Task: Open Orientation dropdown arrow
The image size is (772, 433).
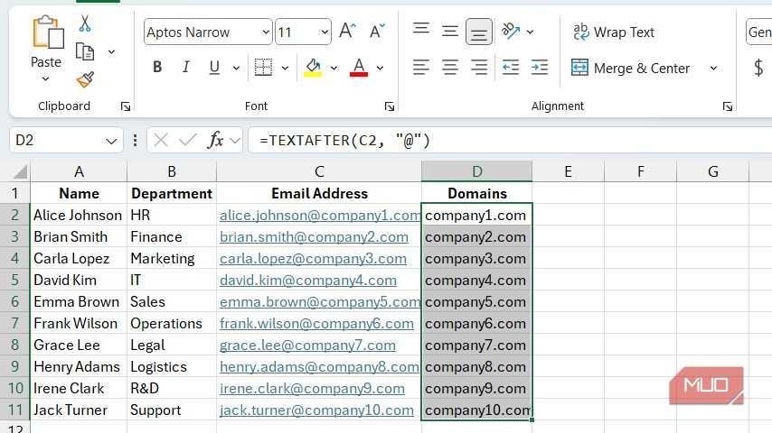Action: pos(531,32)
